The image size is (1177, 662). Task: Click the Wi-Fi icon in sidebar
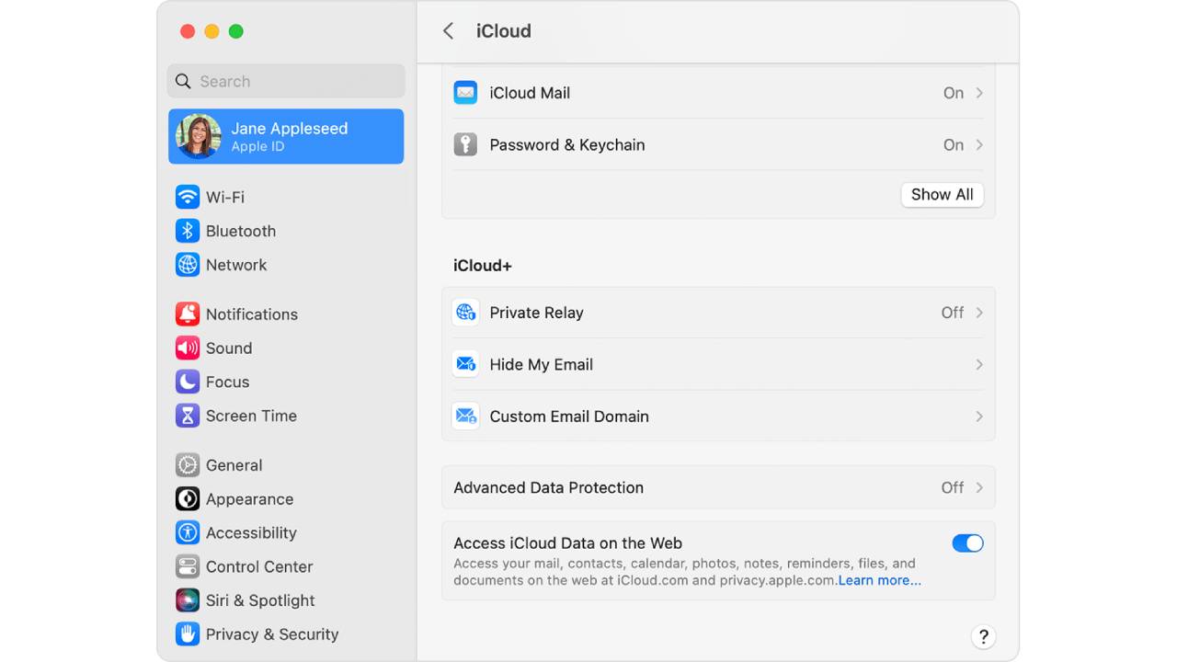coord(188,197)
